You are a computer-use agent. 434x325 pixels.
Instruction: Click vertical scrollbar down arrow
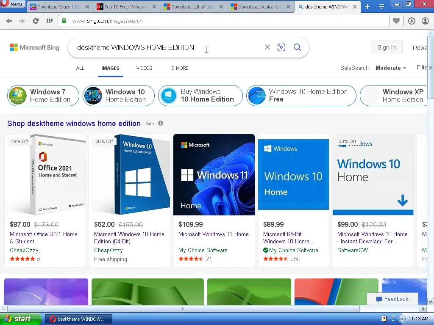click(431, 301)
